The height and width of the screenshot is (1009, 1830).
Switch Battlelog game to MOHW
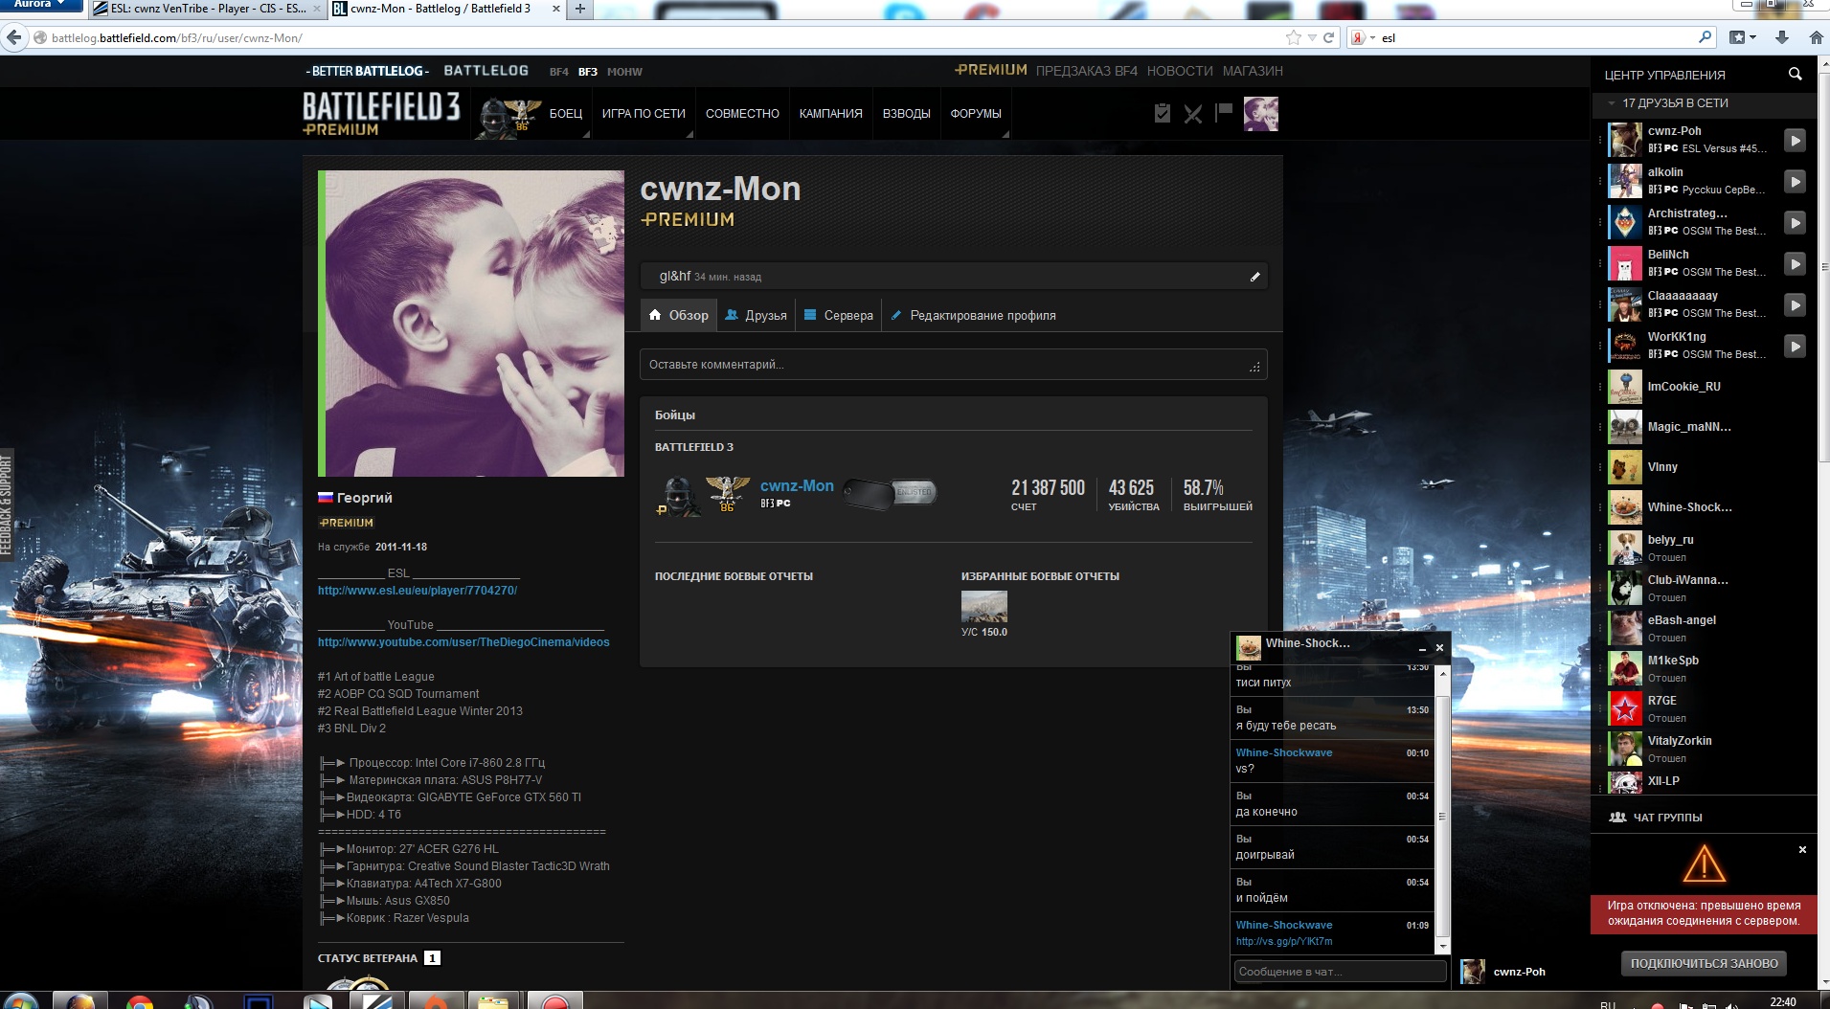(624, 72)
